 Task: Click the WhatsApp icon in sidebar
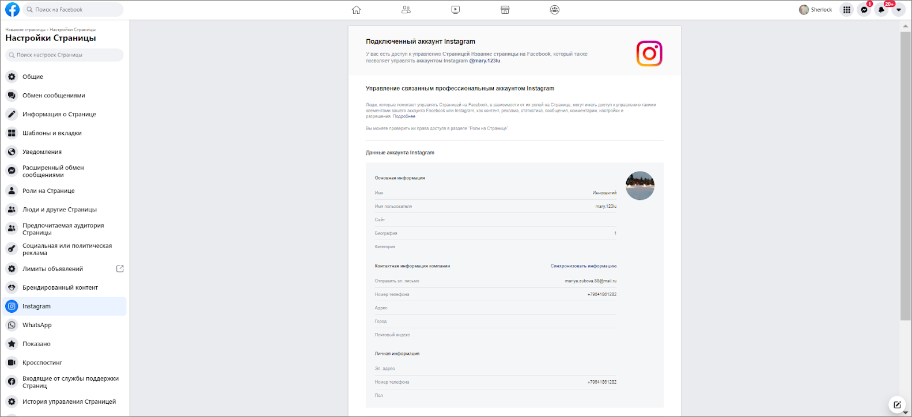pyautogui.click(x=12, y=325)
